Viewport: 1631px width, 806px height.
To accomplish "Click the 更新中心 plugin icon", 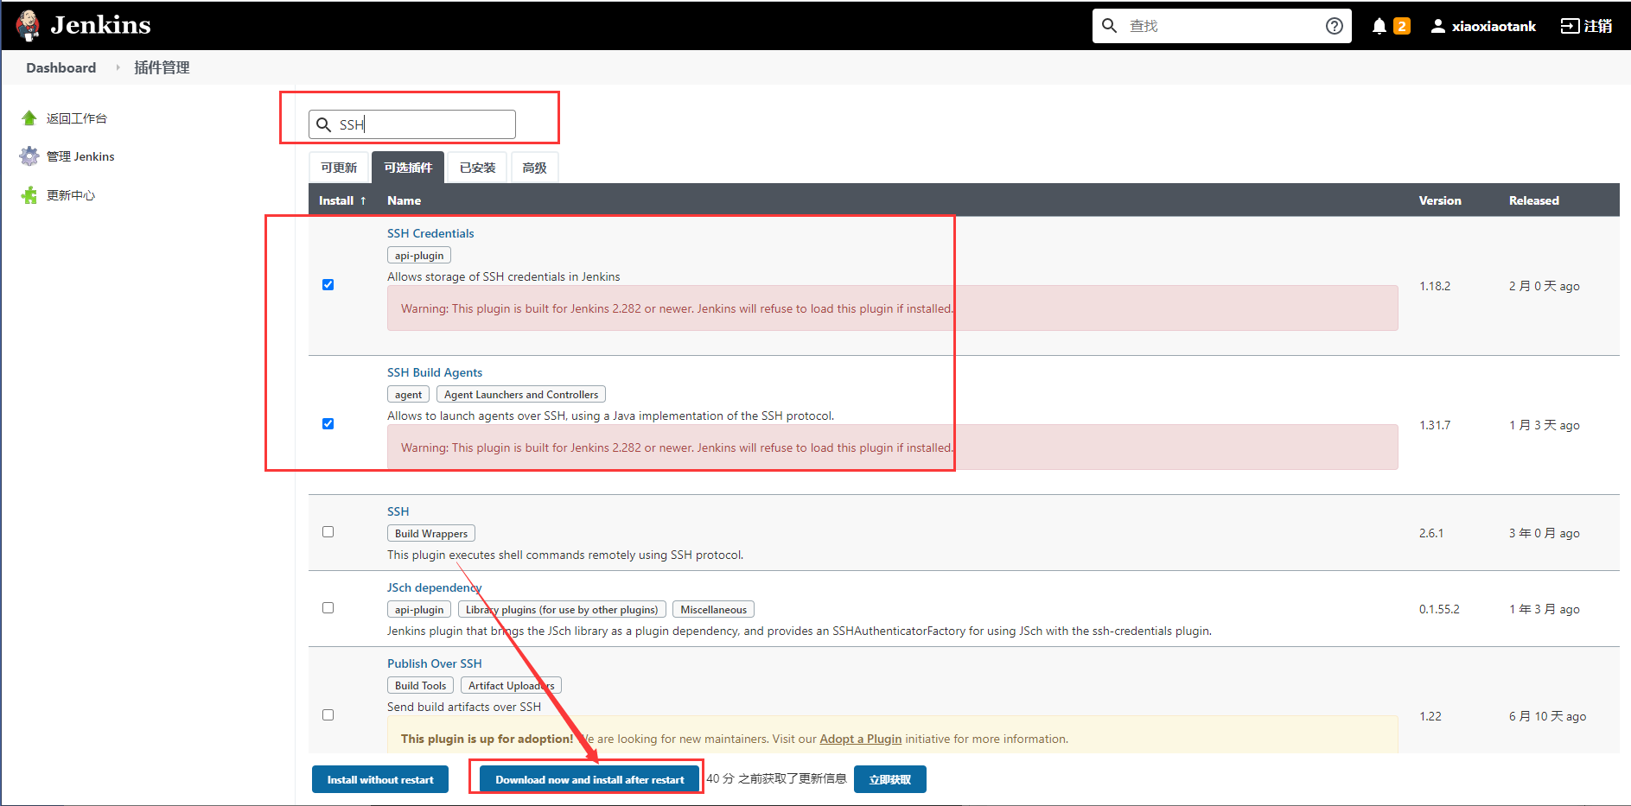I will click(29, 194).
